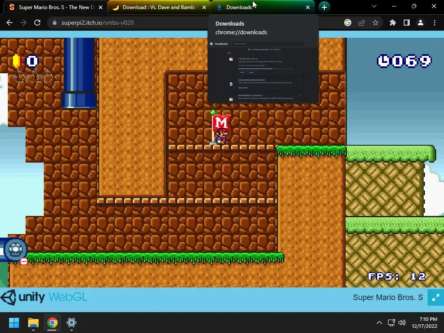The image size is (444, 333).
Task: Minimize the Chrome window
Action: [394, 6]
